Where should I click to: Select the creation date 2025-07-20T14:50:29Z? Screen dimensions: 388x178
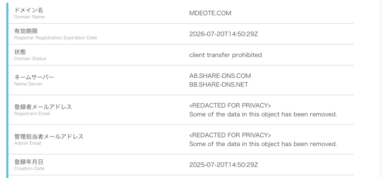(224, 165)
